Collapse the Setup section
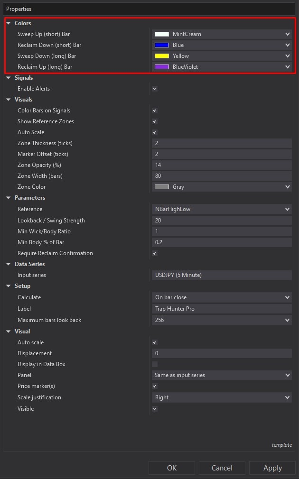Image resolution: width=299 pixels, height=479 pixels. pyautogui.click(x=8, y=286)
